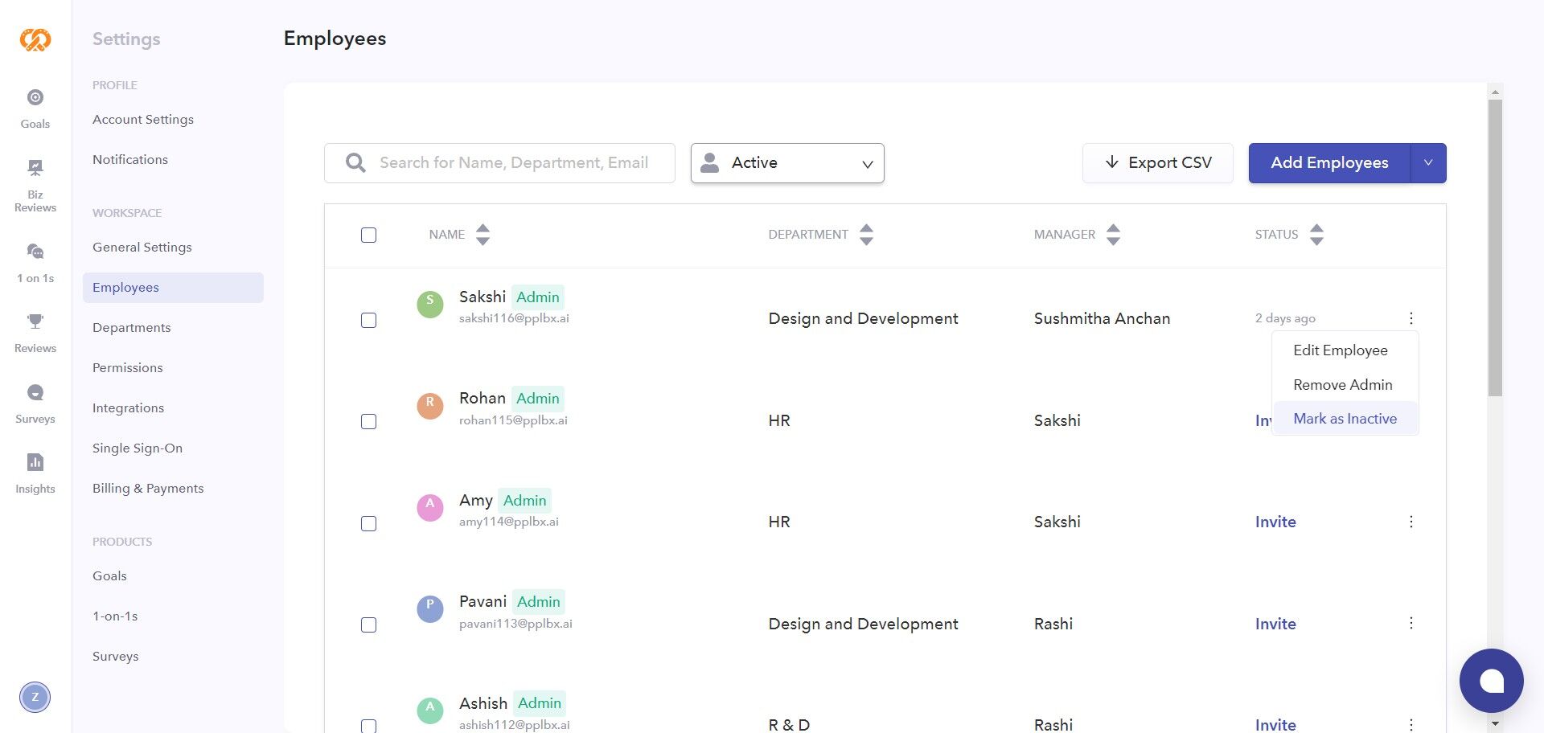Choose Mark as Inactive from menu
Viewport: 1544px width, 733px height.
tap(1345, 419)
